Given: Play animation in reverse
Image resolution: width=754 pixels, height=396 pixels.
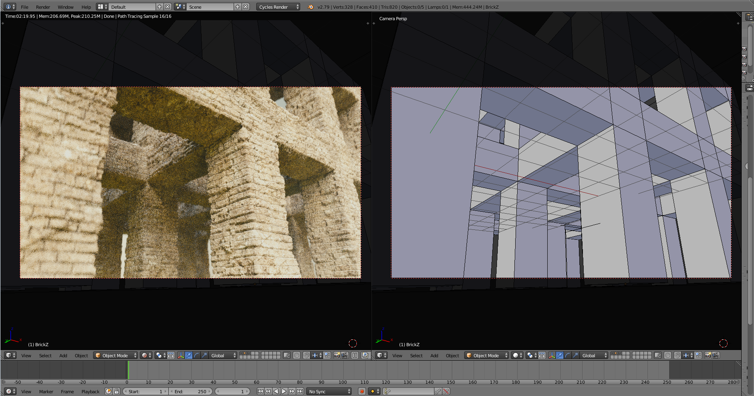Looking at the screenshot, I should pos(276,391).
